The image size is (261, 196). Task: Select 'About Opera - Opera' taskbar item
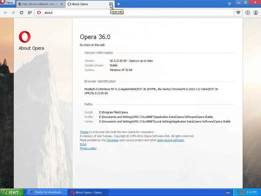tap(88, 192)
